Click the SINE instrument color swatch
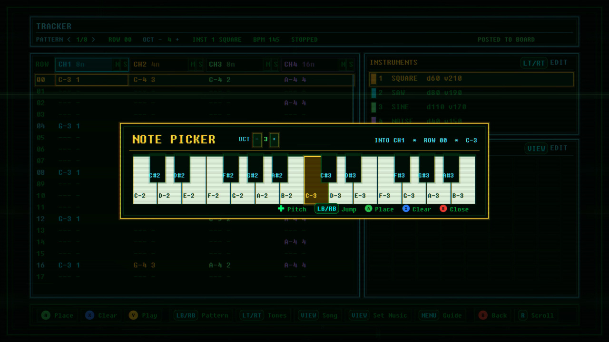The height and width of the screenshot is (342, 609). point(373,107)
